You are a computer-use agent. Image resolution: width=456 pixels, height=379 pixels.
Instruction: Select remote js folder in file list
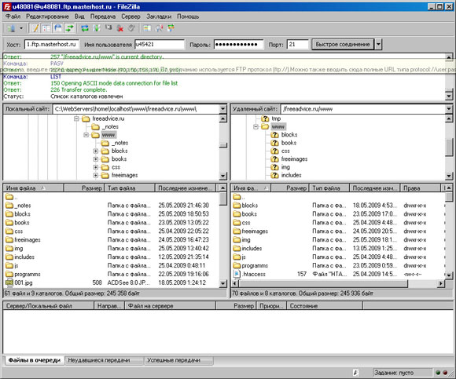click(x=244, y=257)
